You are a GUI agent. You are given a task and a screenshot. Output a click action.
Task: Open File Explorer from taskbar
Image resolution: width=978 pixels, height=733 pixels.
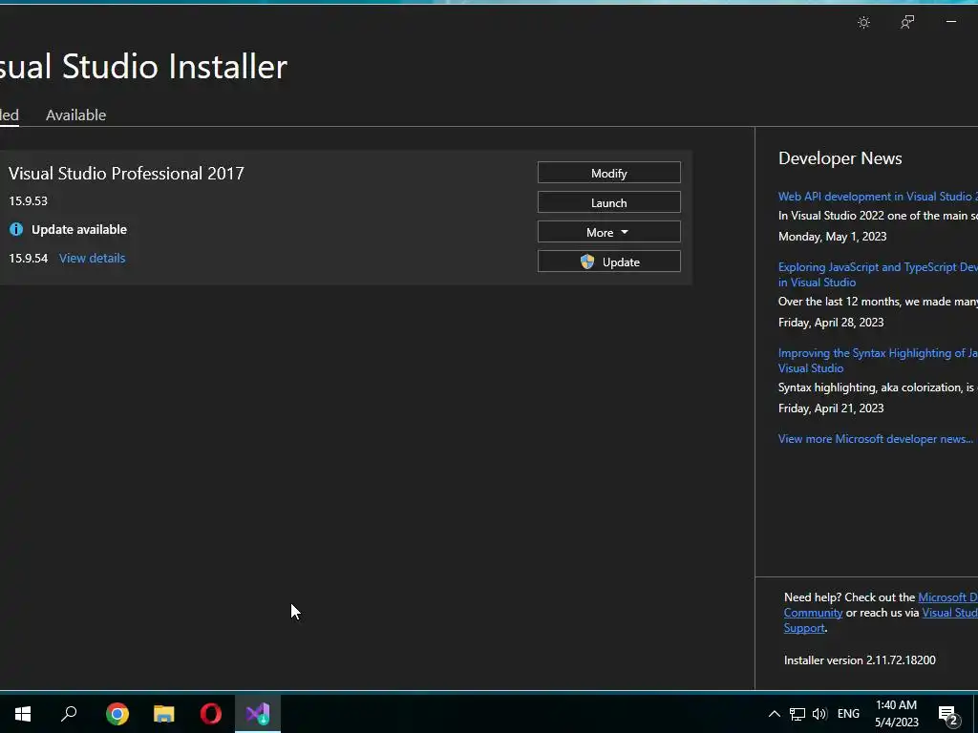pyautogui.click(x=164, y=714)
